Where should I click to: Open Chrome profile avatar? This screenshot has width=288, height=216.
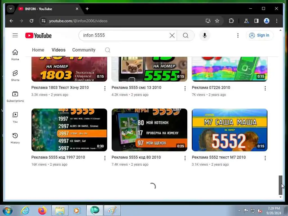267,21
